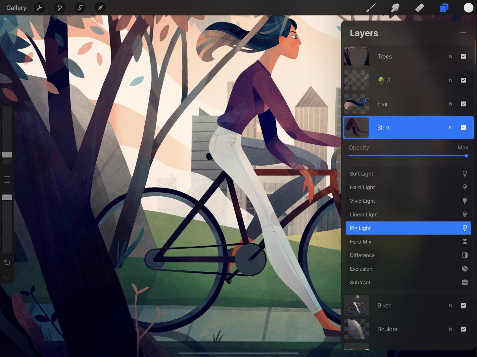Open the Adjustments magic wand menu
Viewport: 477px width, 357px height.
60,8
